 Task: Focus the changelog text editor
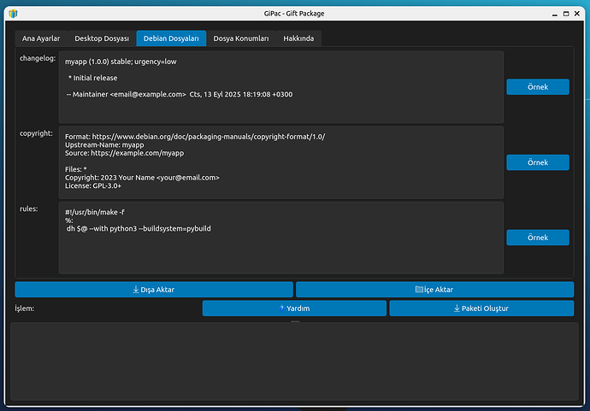(x=281, y=87)
